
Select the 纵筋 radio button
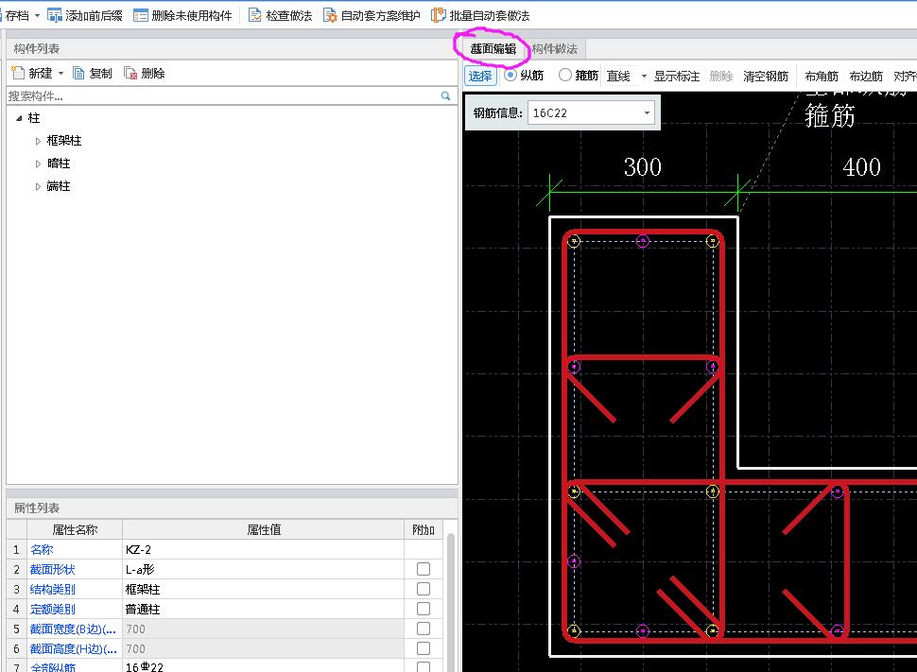pyautogui.click(x=510, y=75)
